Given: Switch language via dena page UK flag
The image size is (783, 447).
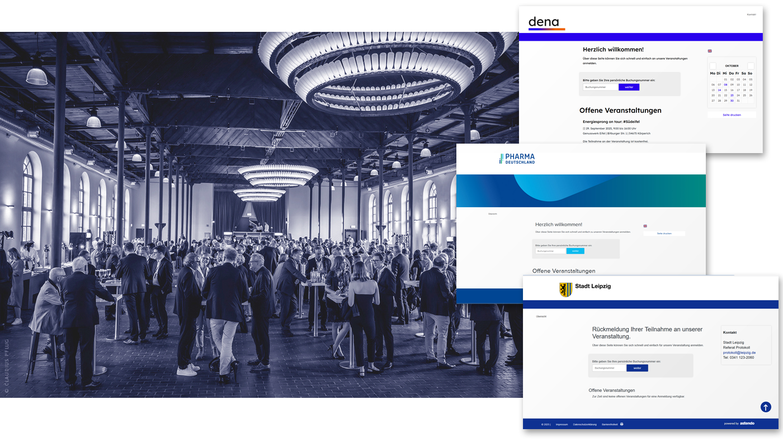Looking at the screenshot, I should point(710,51).
